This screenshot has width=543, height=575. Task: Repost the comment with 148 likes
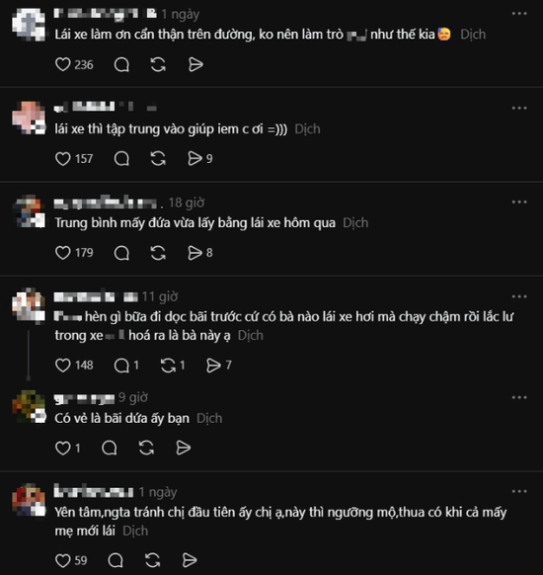click(x=168, y=366)
